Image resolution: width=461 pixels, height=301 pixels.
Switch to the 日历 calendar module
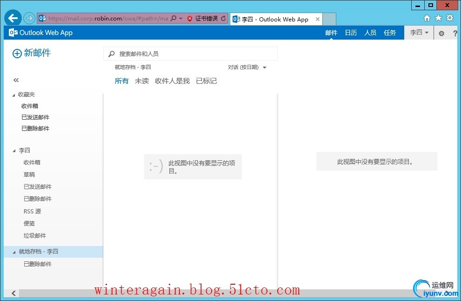351,33
